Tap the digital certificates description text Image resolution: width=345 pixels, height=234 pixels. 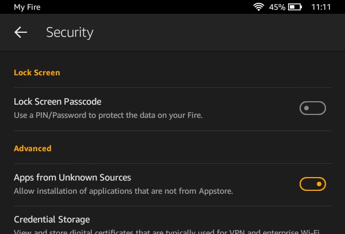(x=167, y=232)
